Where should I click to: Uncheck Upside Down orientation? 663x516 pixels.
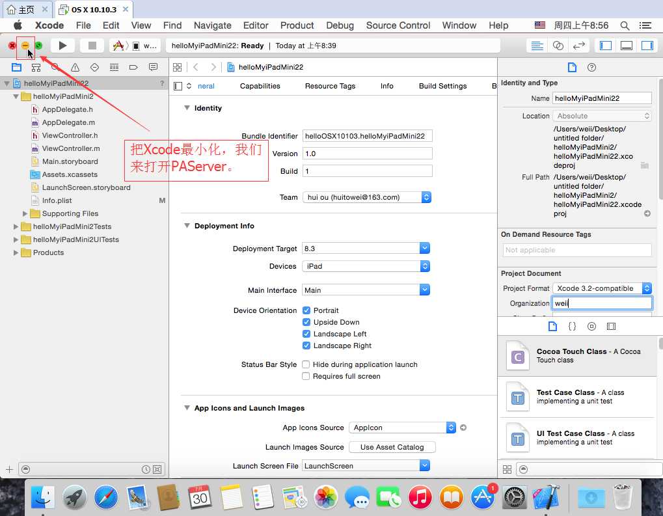[306, 322]
